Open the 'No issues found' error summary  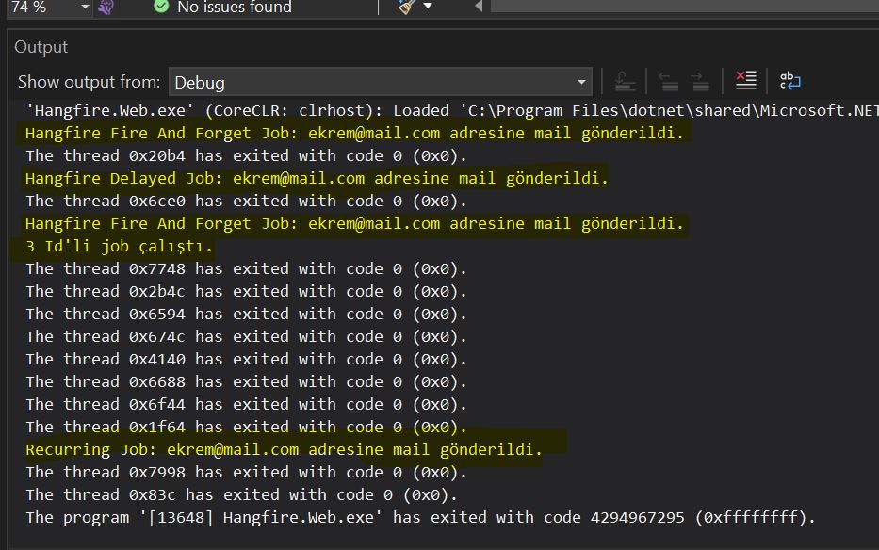pos(235,8)
